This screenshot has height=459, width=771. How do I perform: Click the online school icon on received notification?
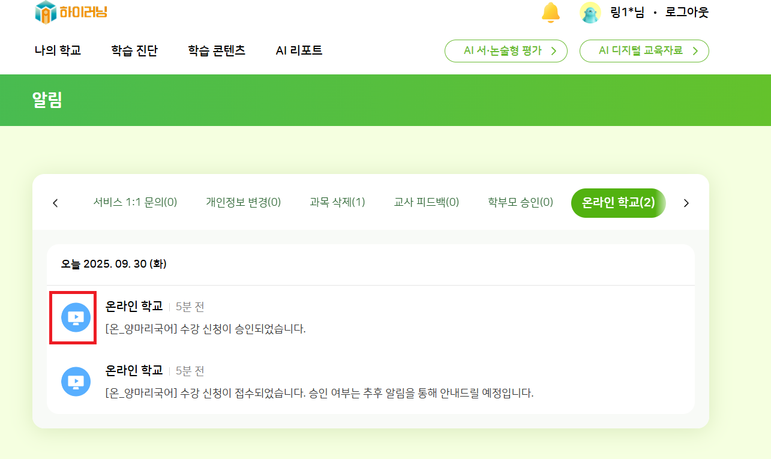(x=76, y=381)
